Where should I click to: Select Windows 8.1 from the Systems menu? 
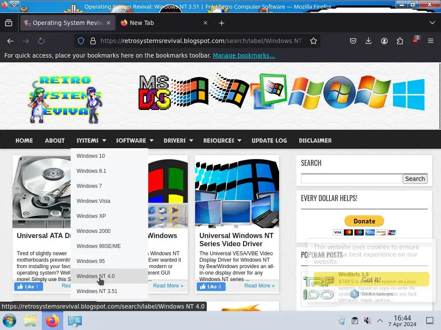109,171
